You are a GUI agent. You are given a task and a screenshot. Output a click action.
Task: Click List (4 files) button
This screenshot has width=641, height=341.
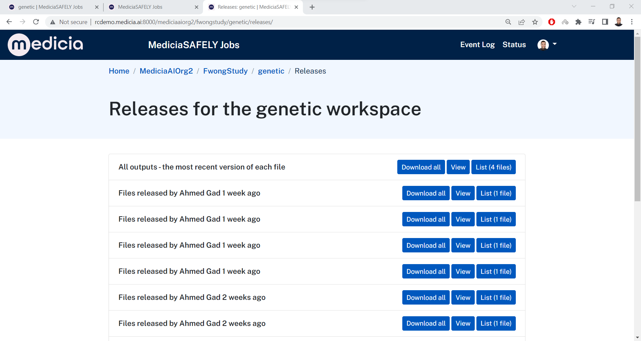pyautogui.click(x=493, y=167)
